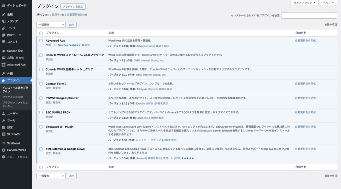Viewport: 341px width, 189px height.
Task: Sort by プラグイン column header at top
Action: (x=53, y=33)
